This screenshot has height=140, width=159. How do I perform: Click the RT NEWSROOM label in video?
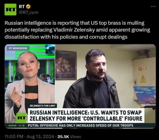click(18, 48)
